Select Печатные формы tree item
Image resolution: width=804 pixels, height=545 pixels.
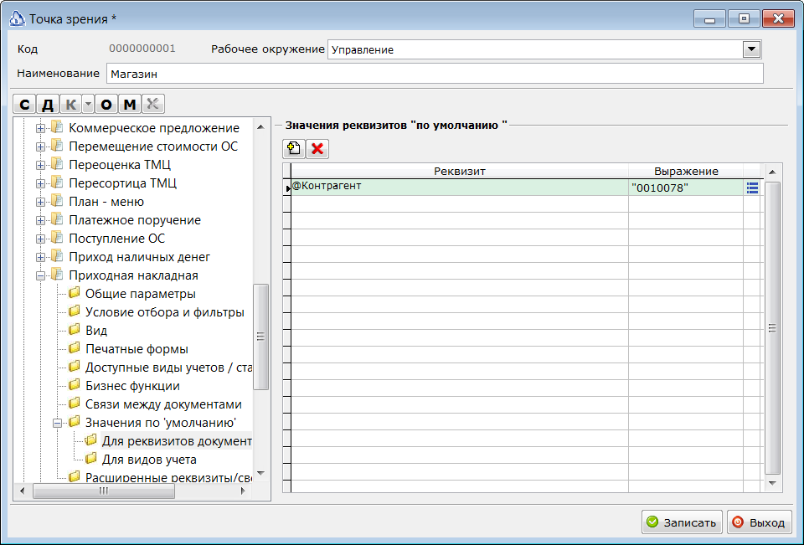point(137,349)
